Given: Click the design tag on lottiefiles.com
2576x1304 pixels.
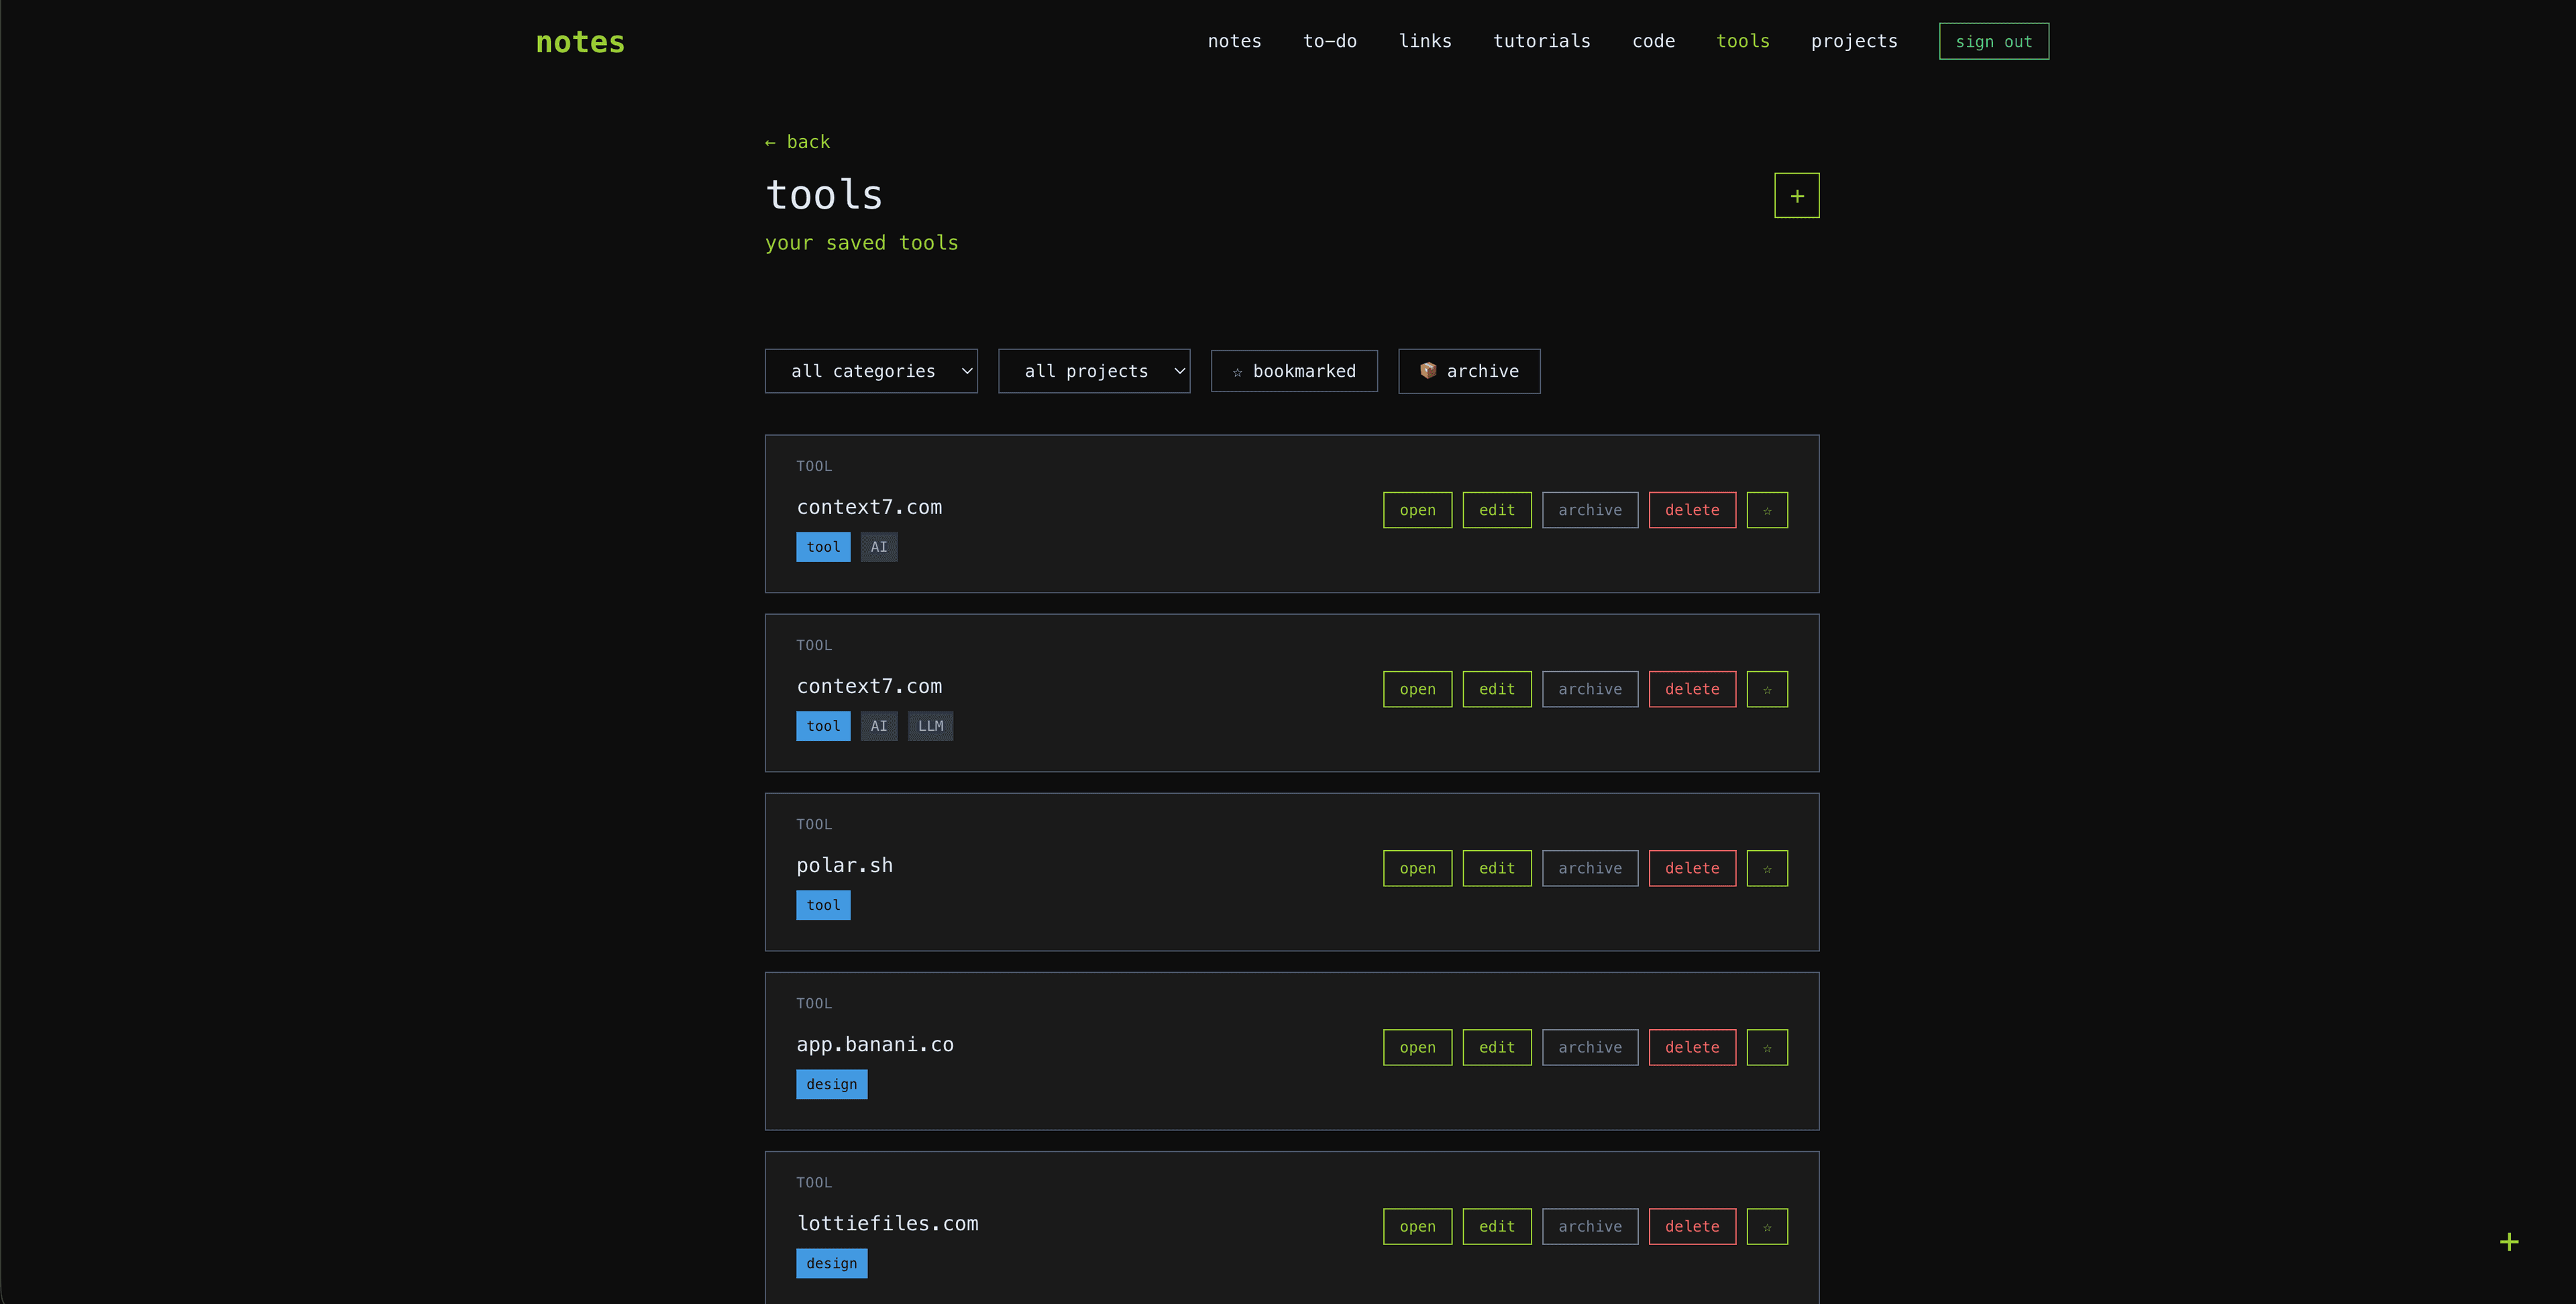Looking at the screenshot, I should click(831, 1263).
